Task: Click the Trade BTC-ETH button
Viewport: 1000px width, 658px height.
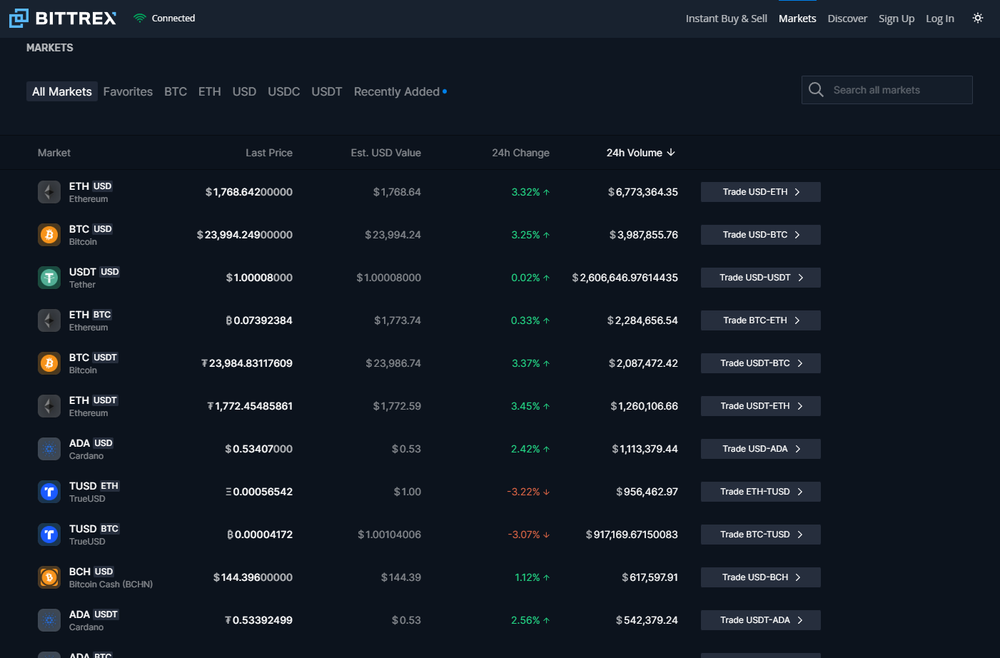Action: point(761,320)
